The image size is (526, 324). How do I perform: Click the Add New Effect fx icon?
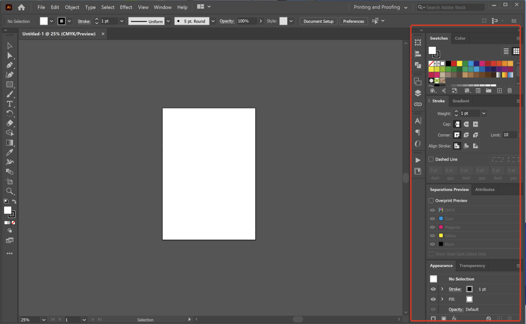pyautogui.click(x=454, y=319)
